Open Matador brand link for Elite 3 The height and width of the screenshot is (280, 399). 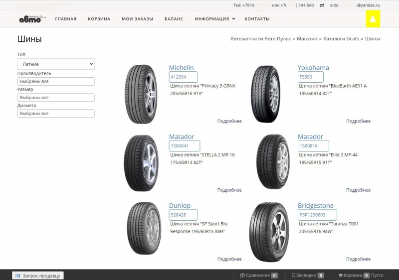coord(310,137)
